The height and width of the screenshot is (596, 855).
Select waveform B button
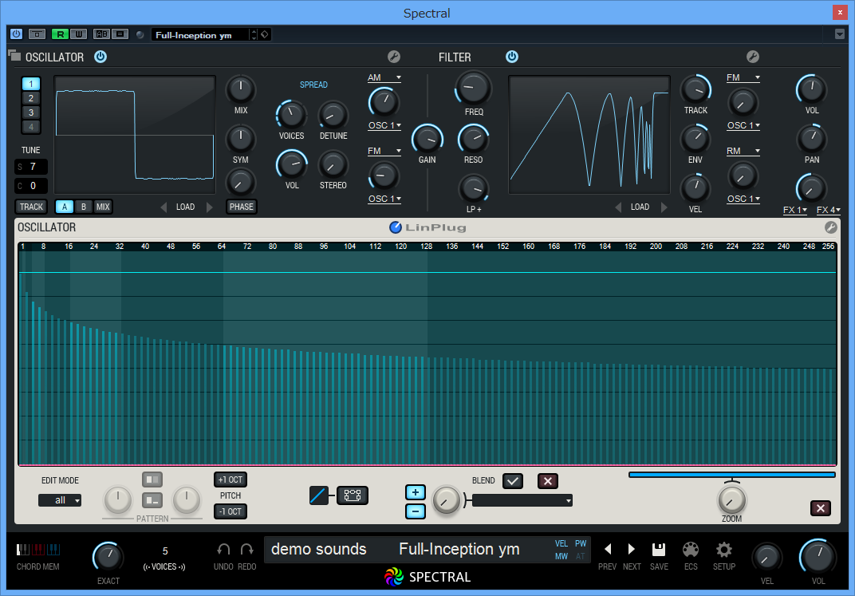(x=84, y=207)
